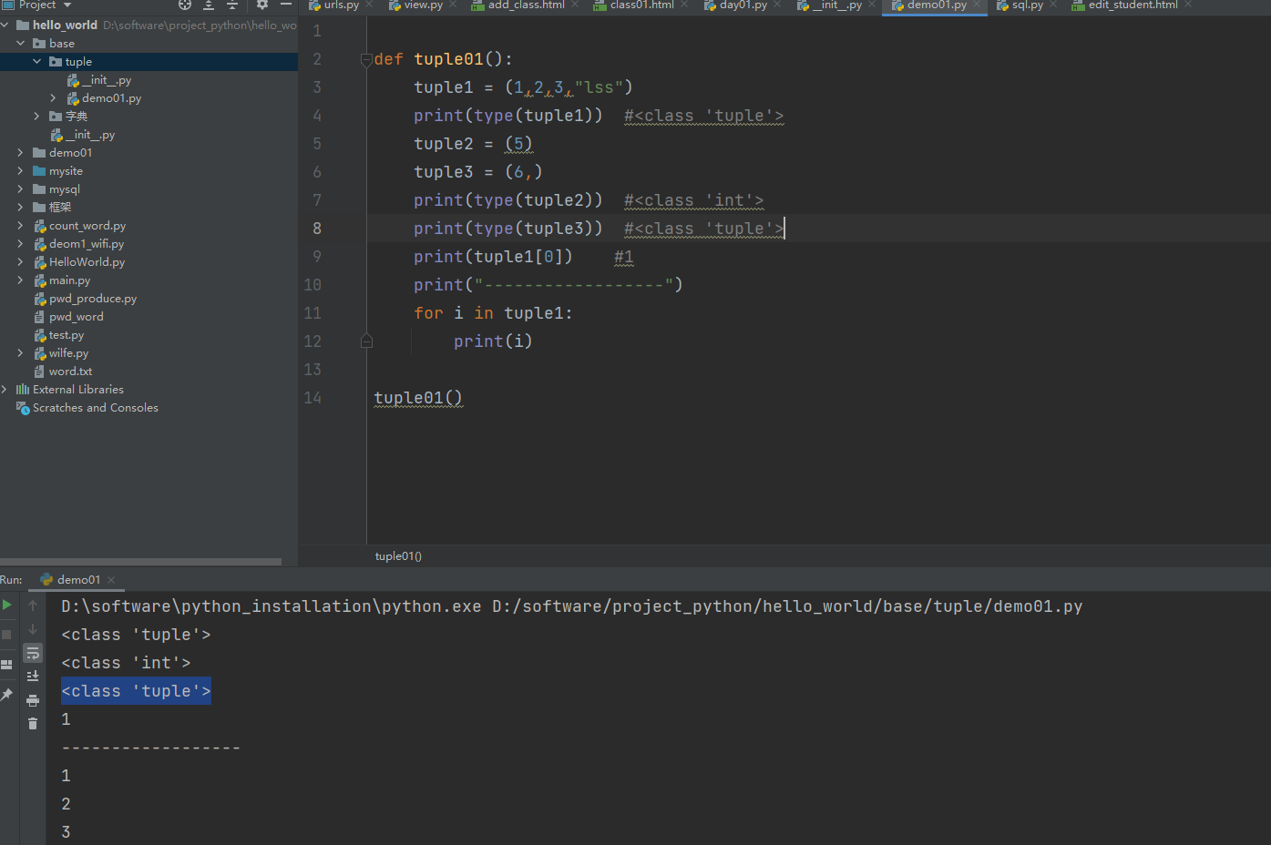This screenshot has width=1271, height=845.
Task: Open word.txt file
Action: pos(70,372)
